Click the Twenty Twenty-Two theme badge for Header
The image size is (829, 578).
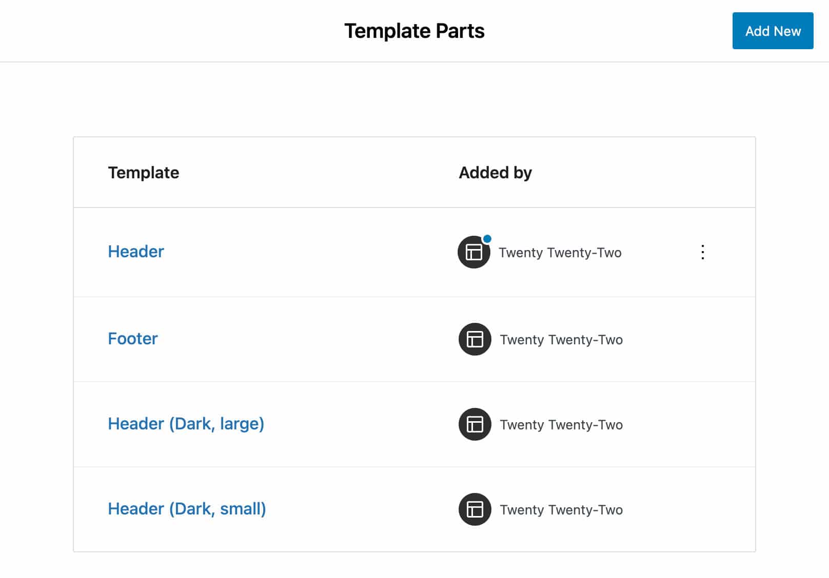560,252
